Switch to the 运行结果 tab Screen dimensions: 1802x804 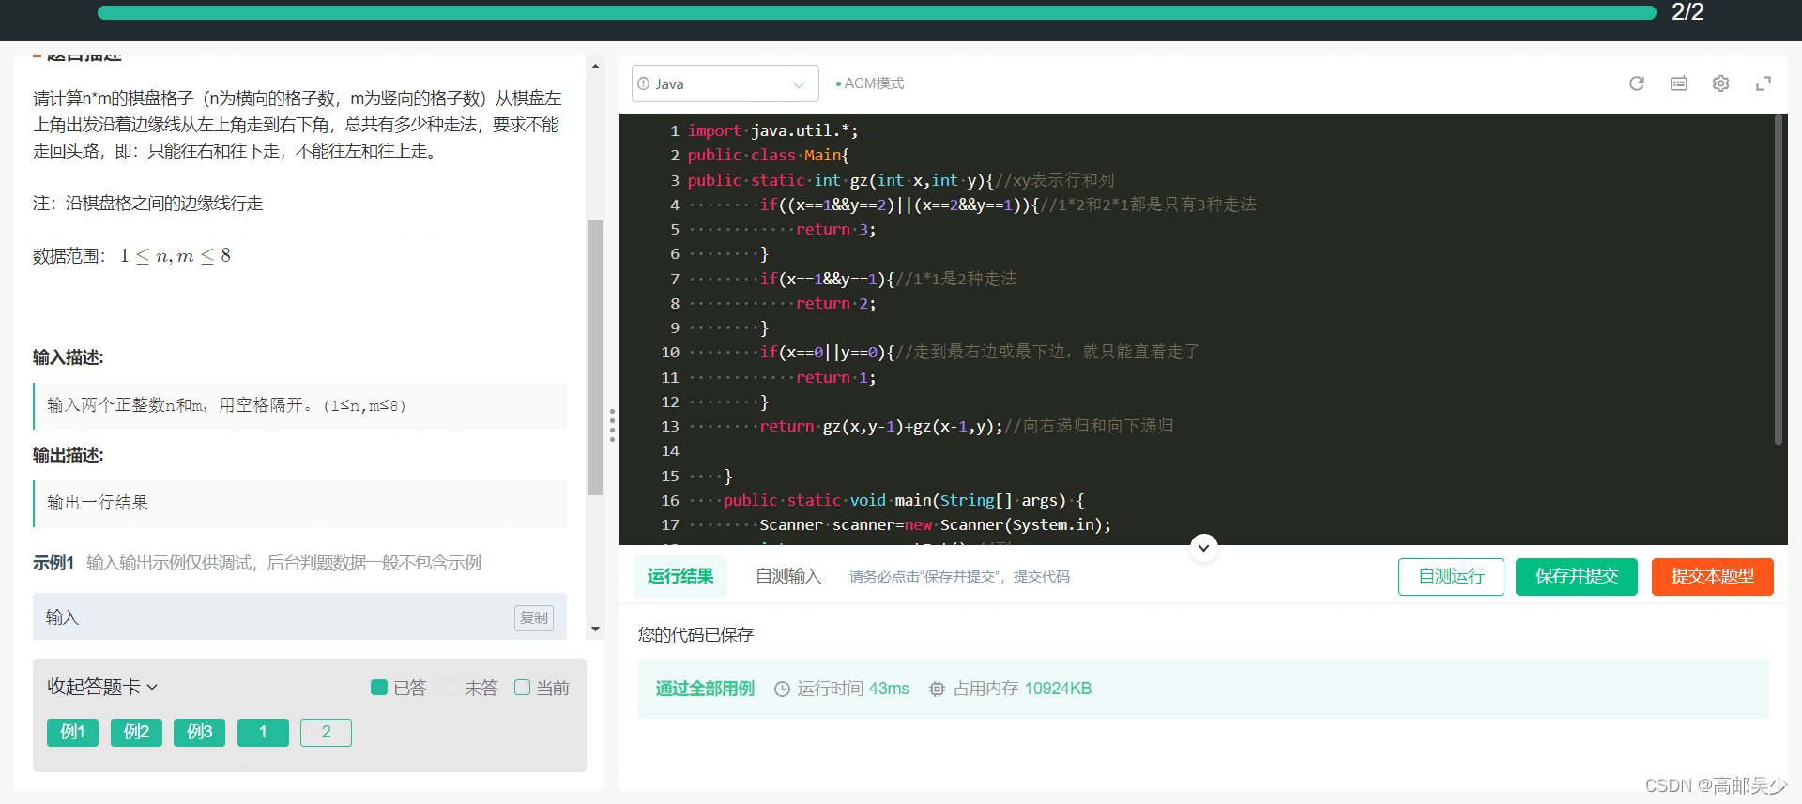[680, 576]
